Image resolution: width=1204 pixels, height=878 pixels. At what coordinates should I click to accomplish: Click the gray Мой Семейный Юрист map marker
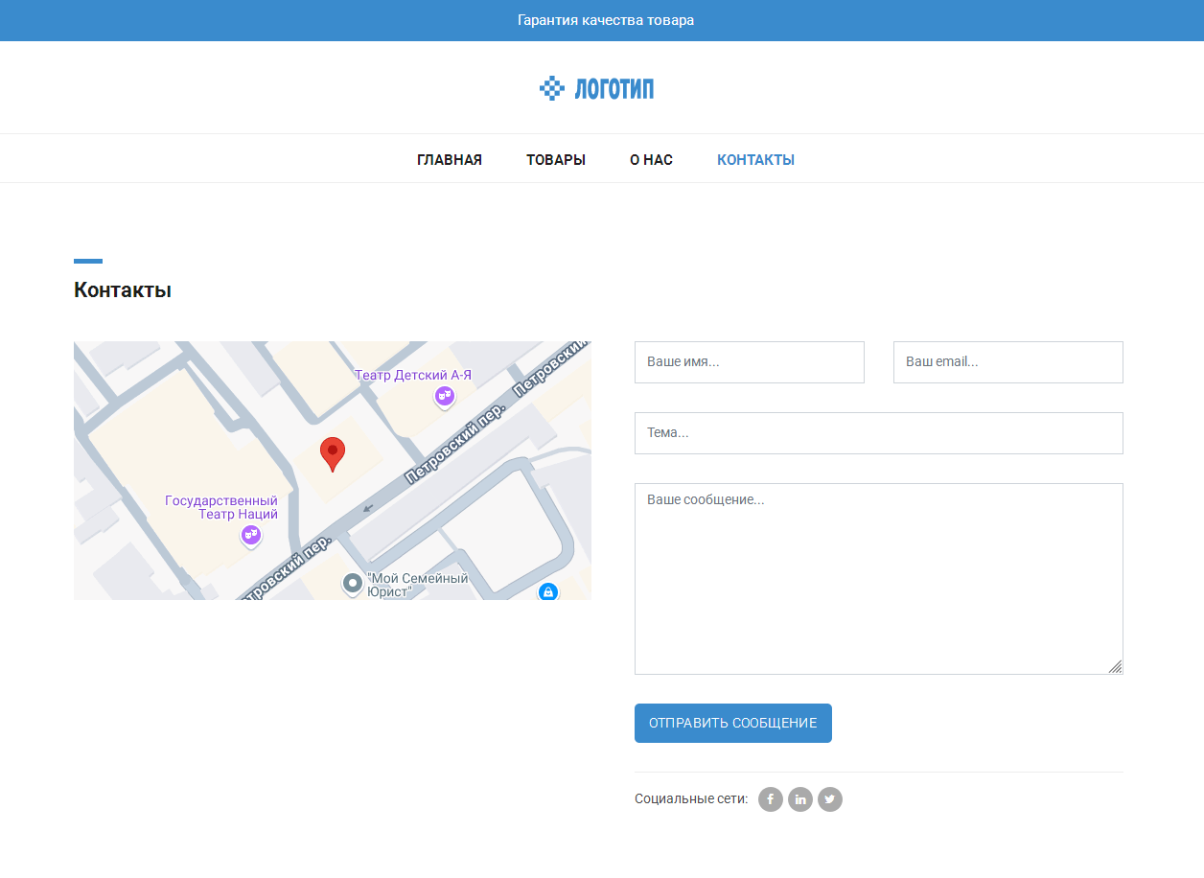point(353,583)
